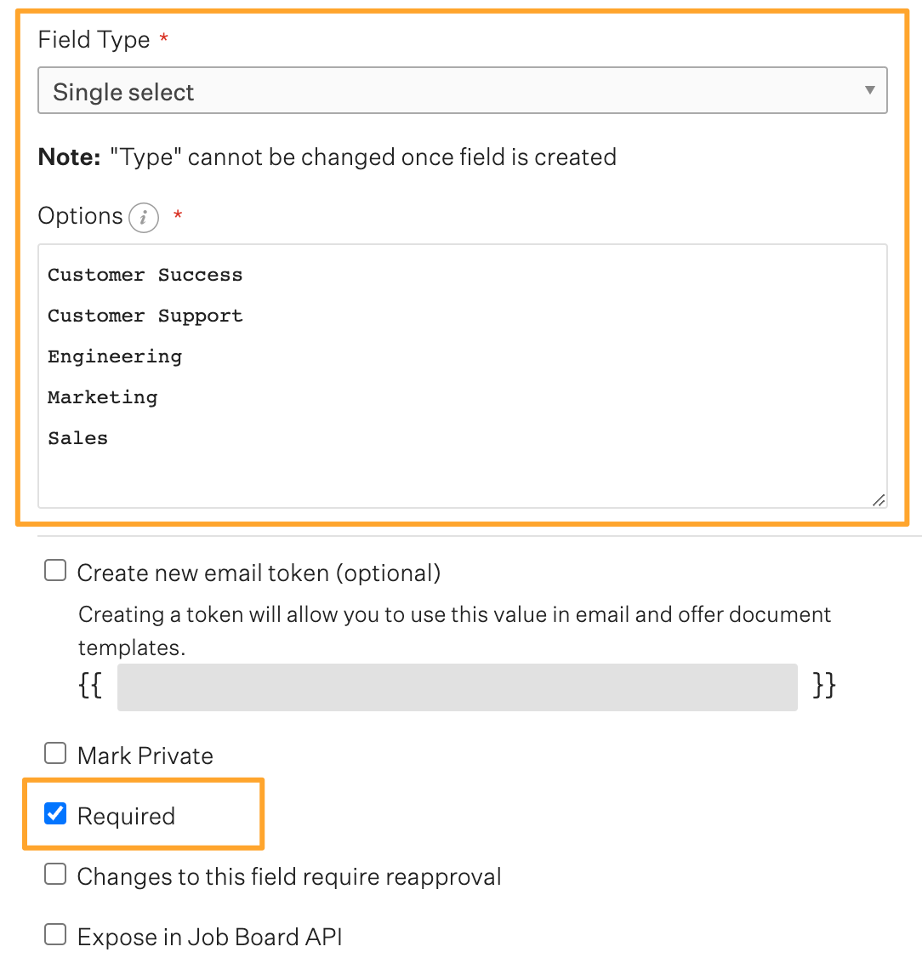This screenshot has height=975, width=922.
Task: Click the Customer Support option line
Action: [145, 316]
